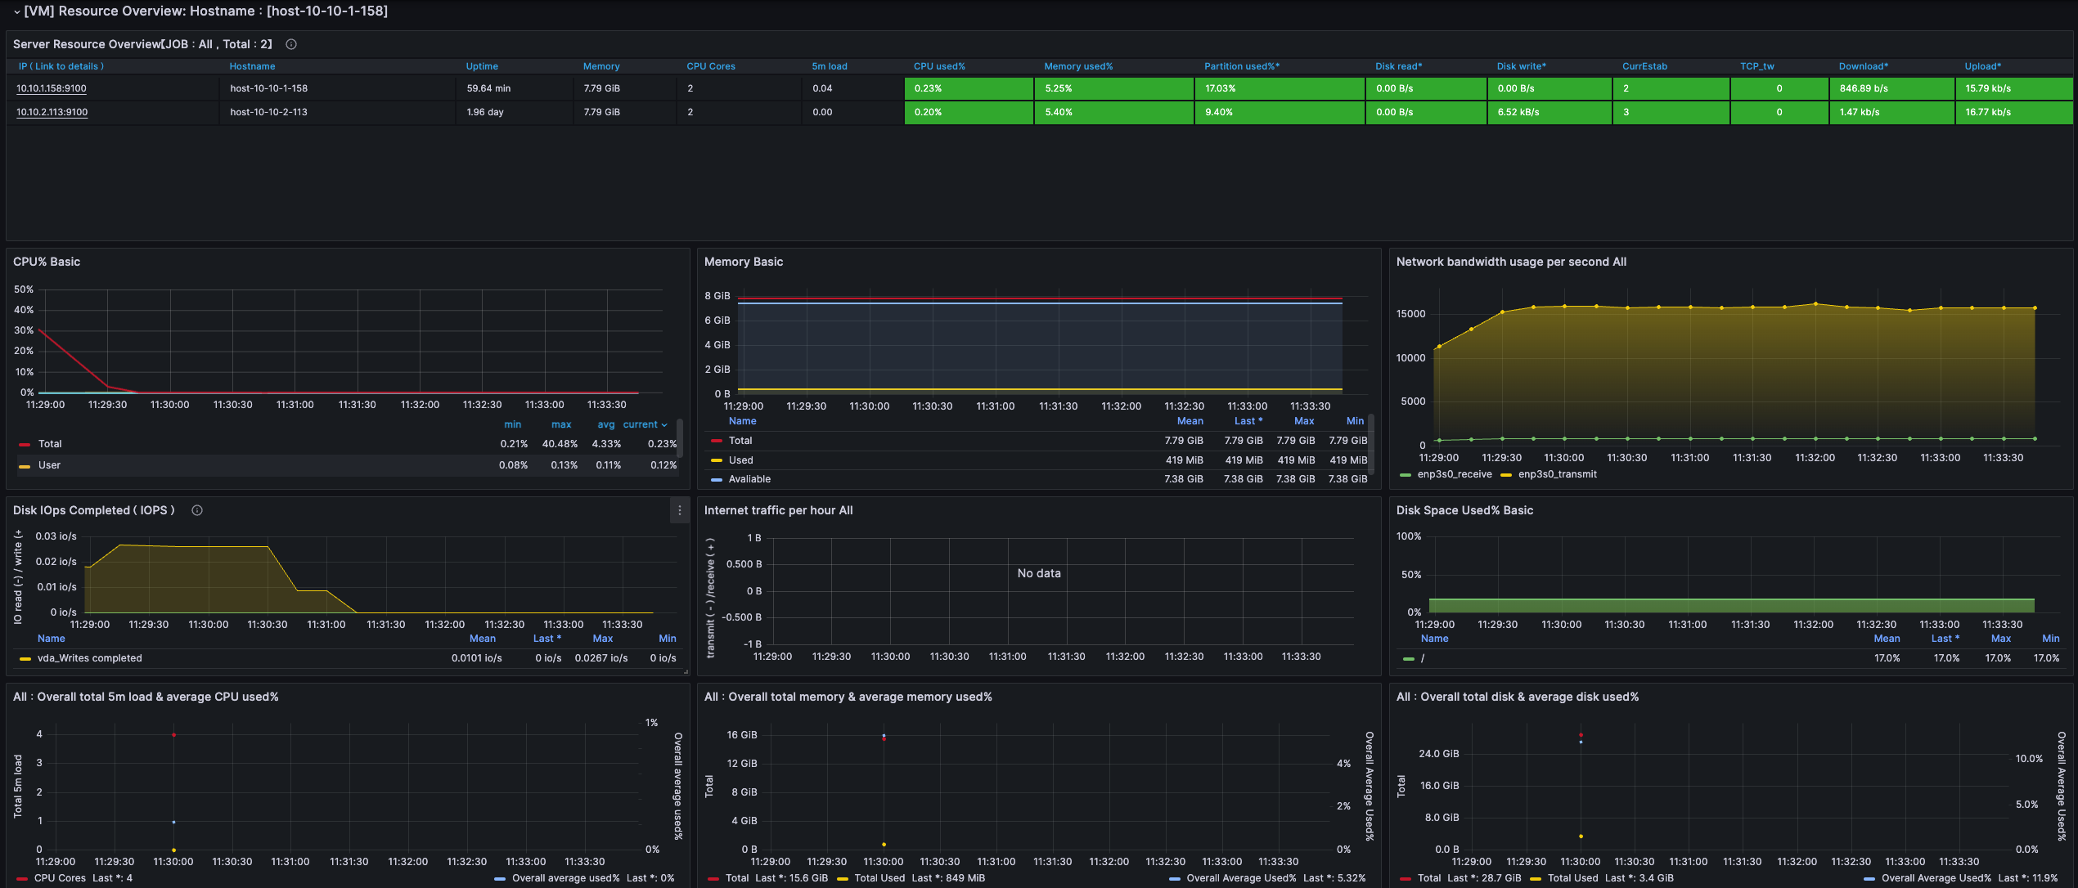Open three-dot menu on Disk IOps panel
Viewport: 2078px width, 888px height.
tap(679, 510)
